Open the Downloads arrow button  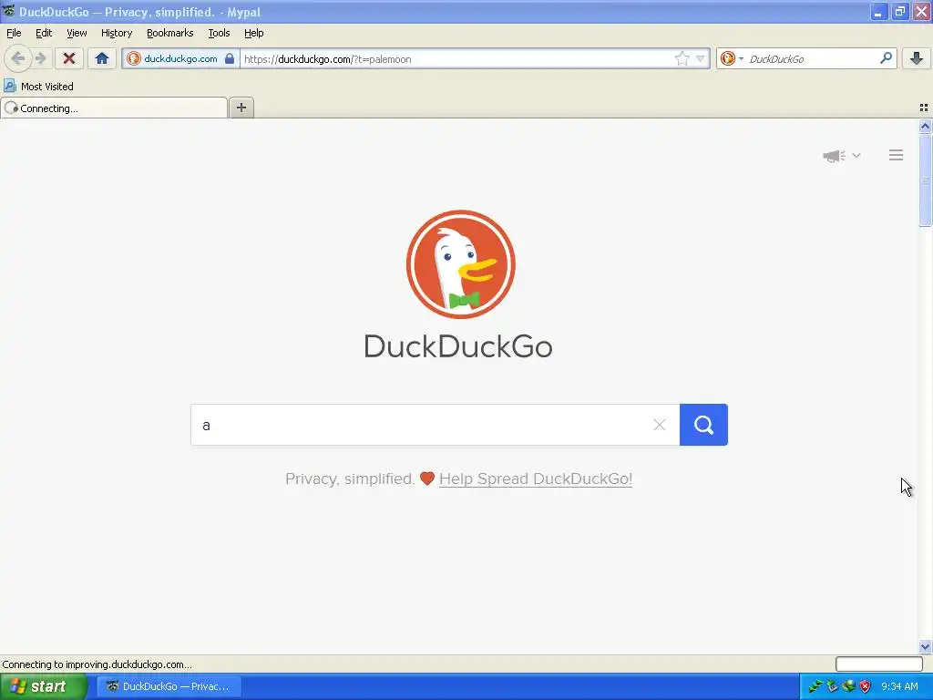[917, 58]
